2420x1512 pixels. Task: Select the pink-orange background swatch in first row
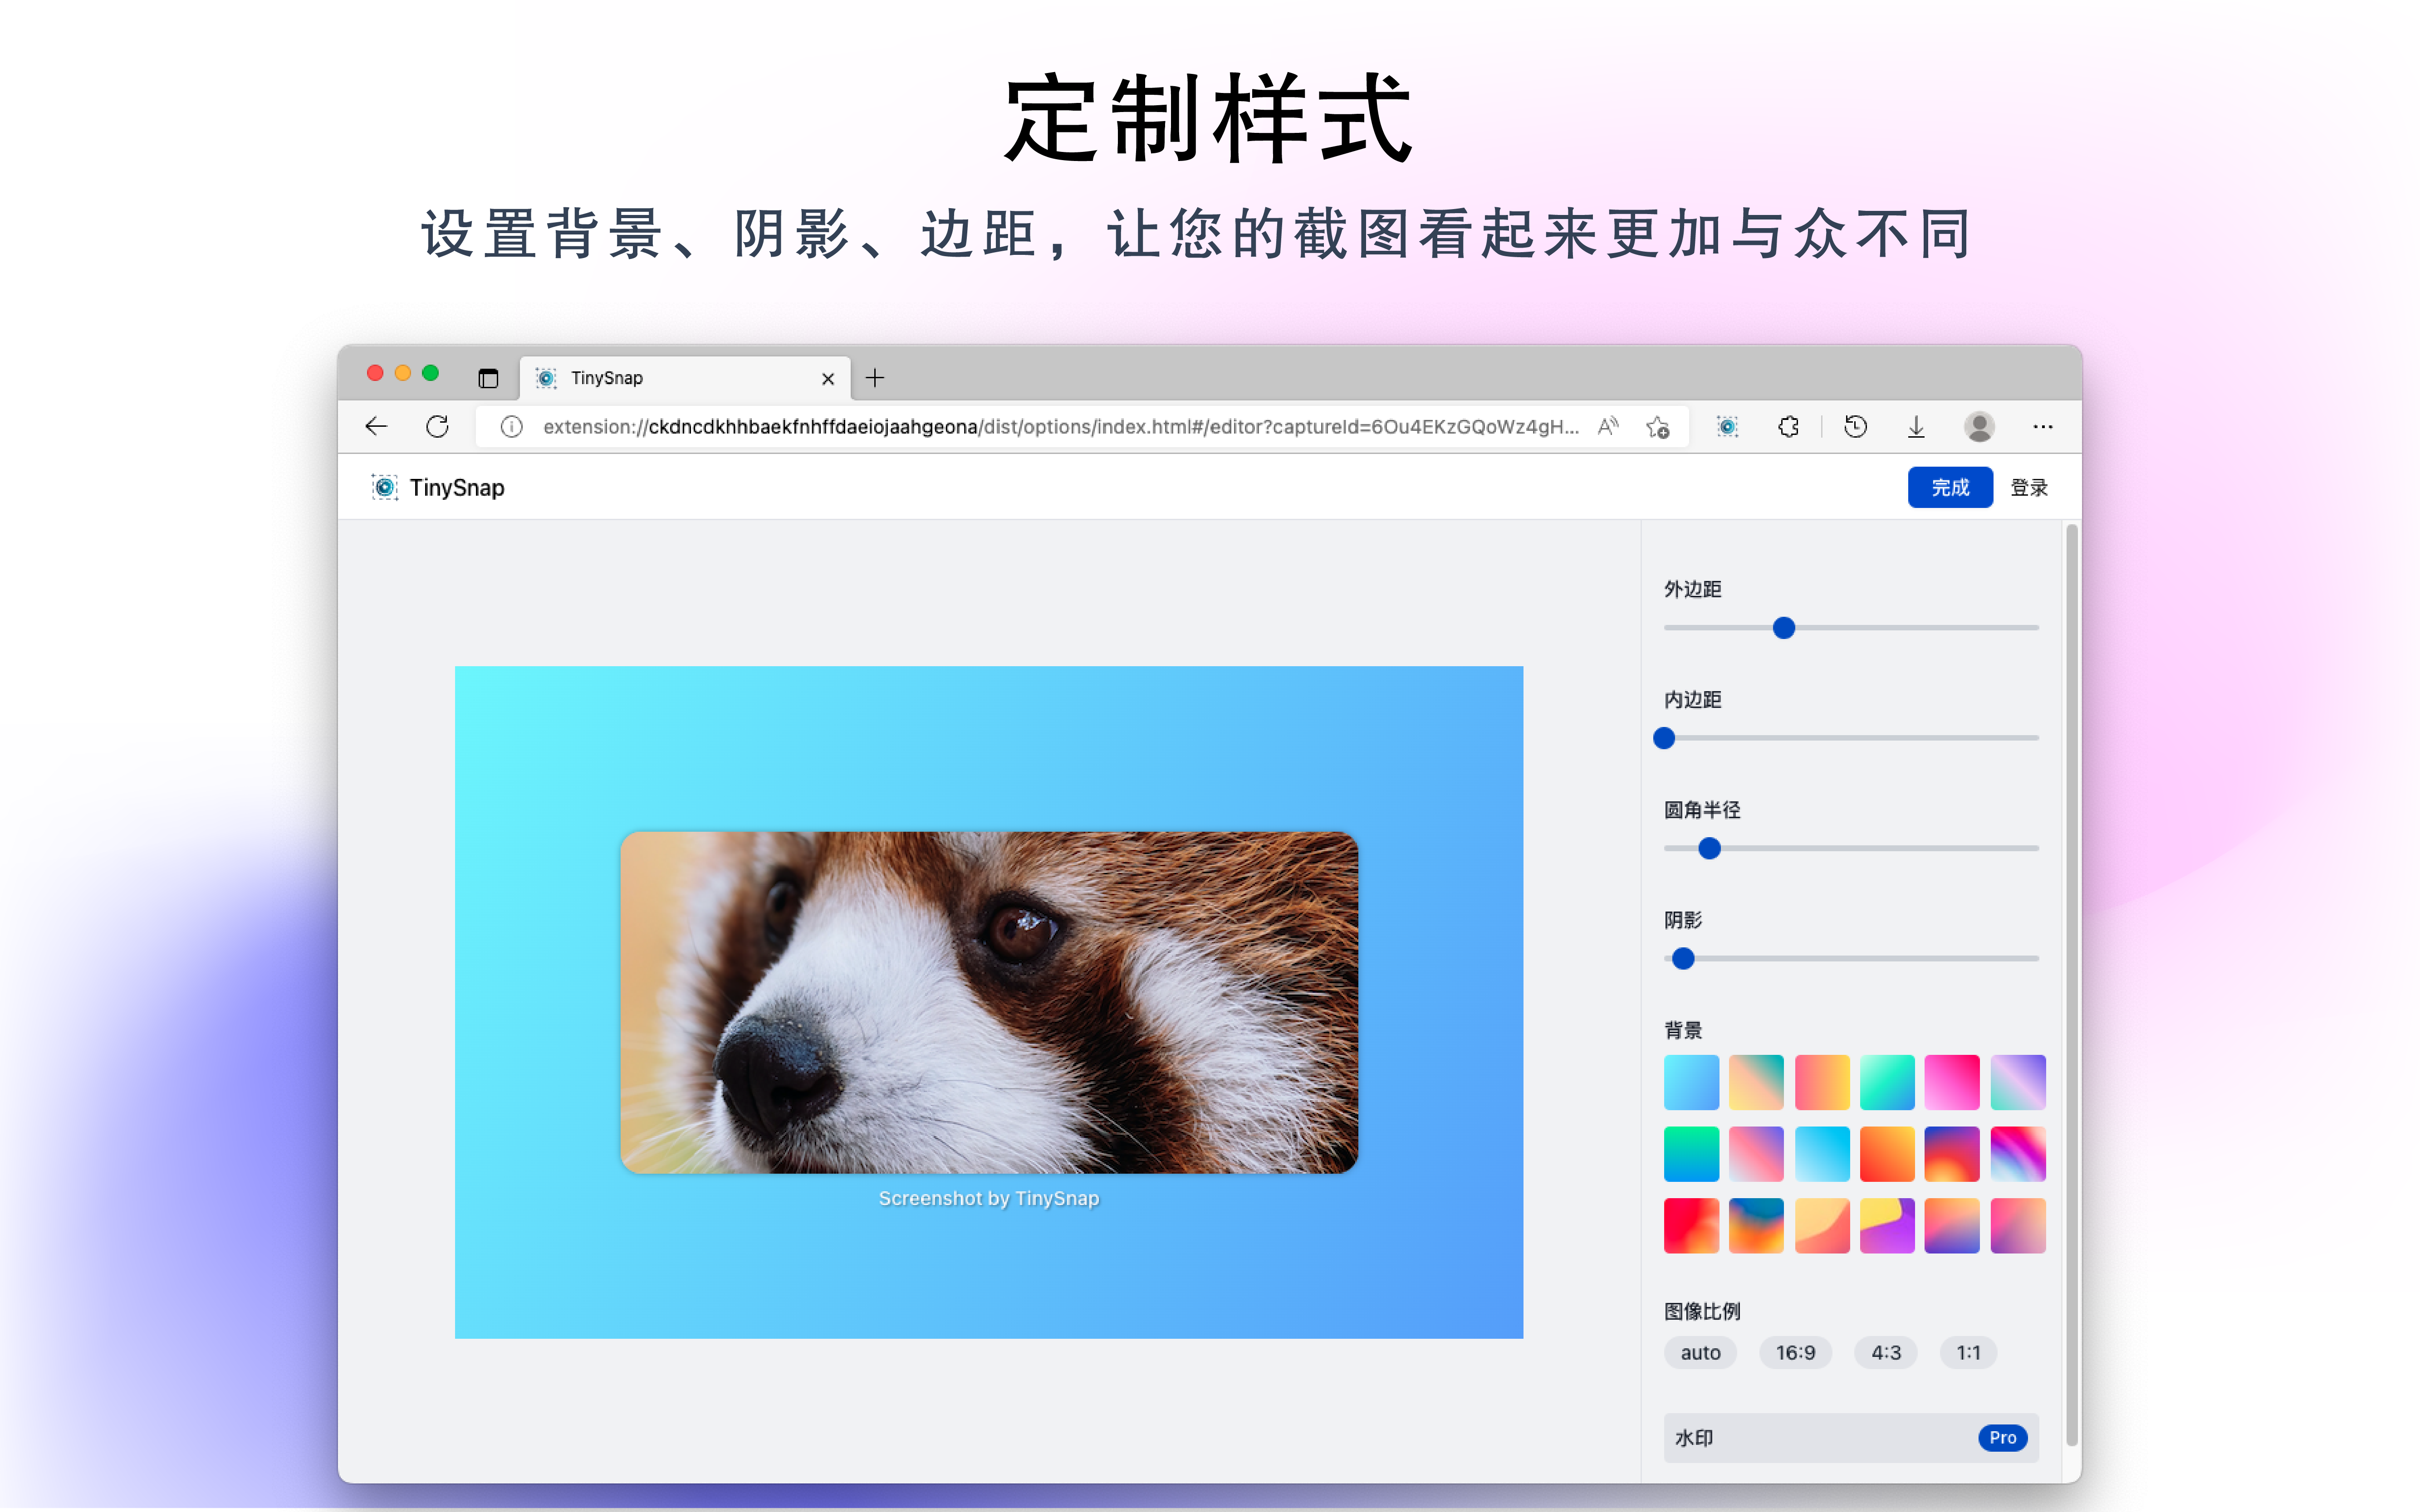pos(1822,1082)
